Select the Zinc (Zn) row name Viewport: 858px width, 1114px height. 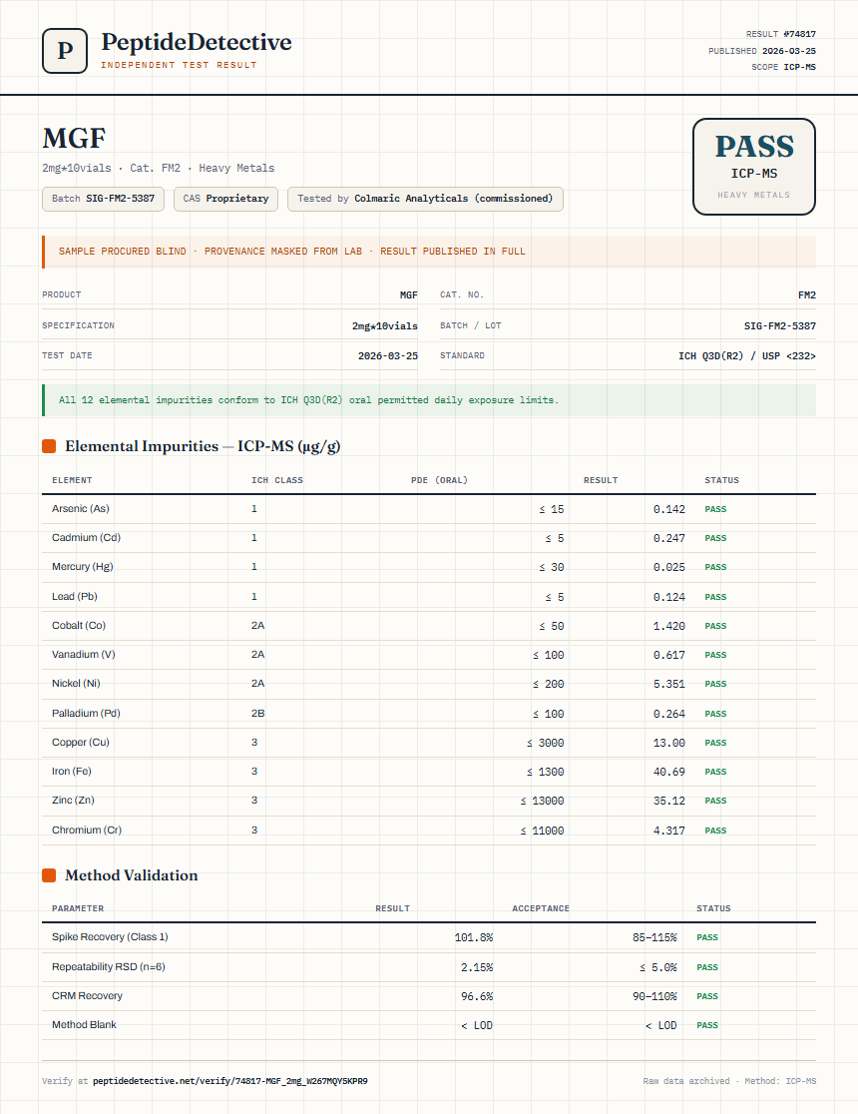click(x=73, y=800)
